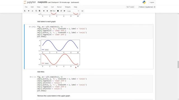Move selected cell up
179x100 pixels.
tap(44, 11)
